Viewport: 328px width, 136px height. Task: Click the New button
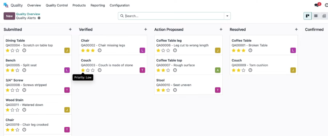[x=9, y=16]
